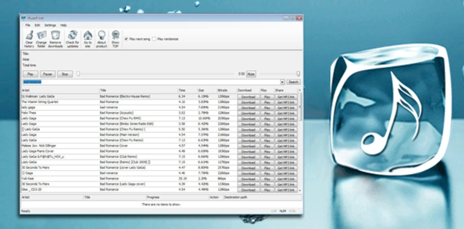The image size is (464, 229).
Task: Select the Malese Jow Nick Dillinger artist cell
Action: 39,146
